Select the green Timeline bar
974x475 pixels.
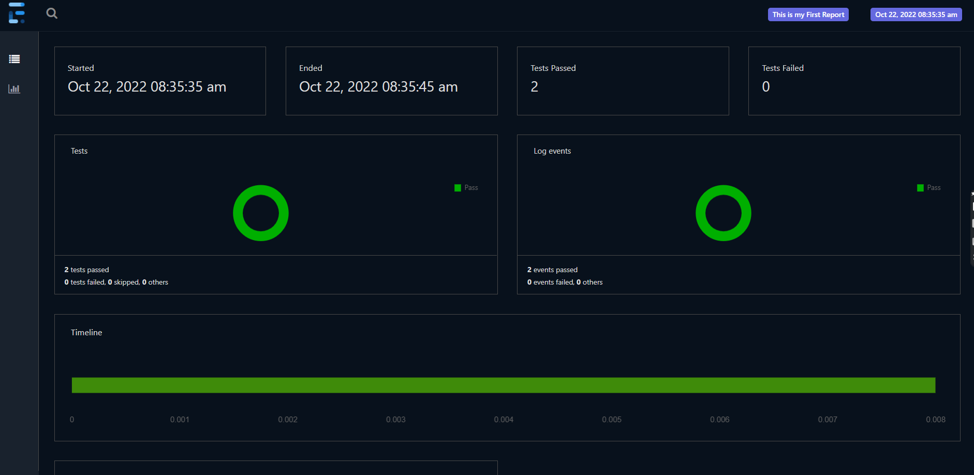click(504, 385)
